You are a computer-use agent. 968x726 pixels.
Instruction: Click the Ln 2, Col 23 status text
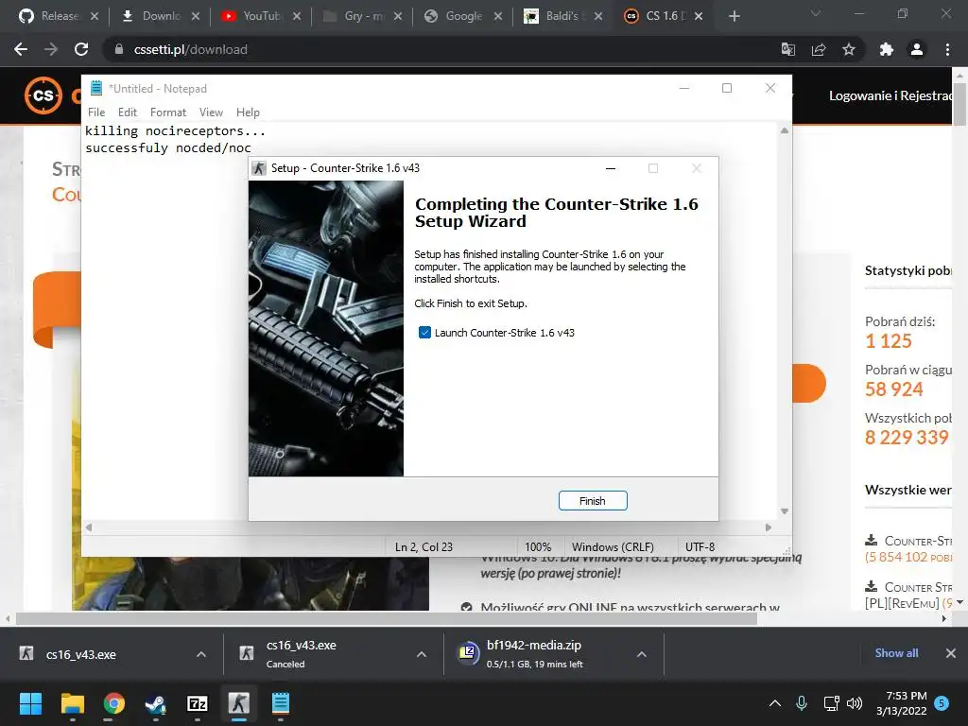(x=423, y=547)
